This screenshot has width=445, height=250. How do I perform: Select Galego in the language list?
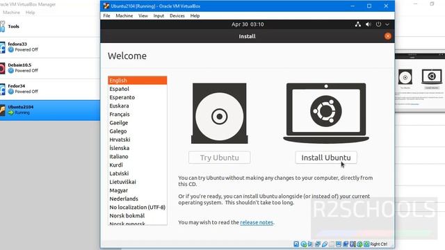coord(138,131)
